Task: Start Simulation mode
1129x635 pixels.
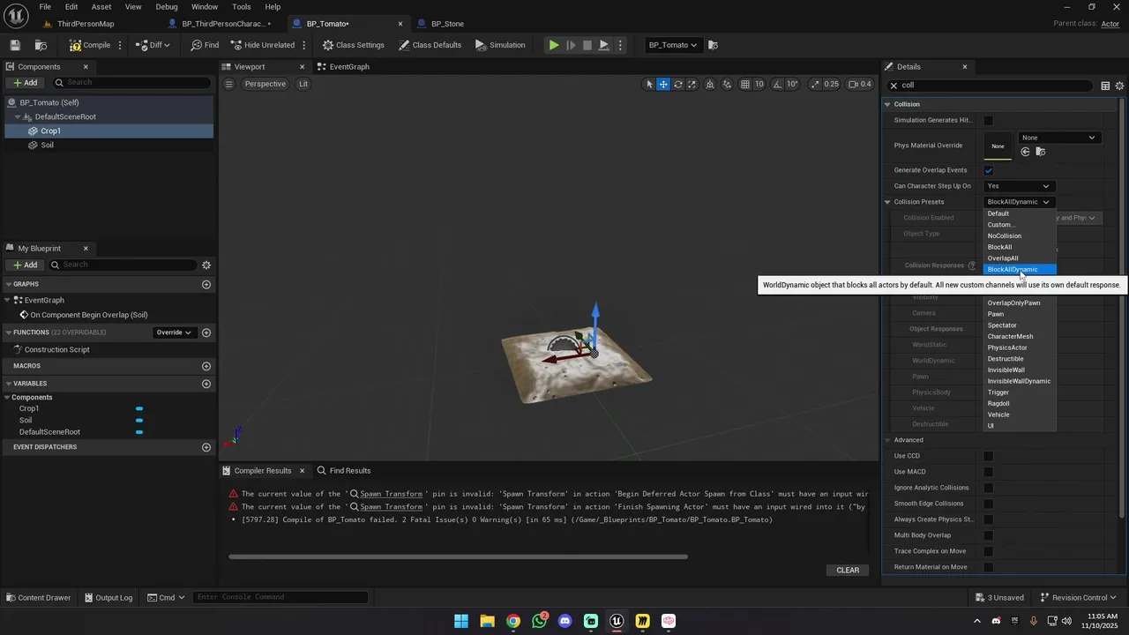Action: (500, 45)
